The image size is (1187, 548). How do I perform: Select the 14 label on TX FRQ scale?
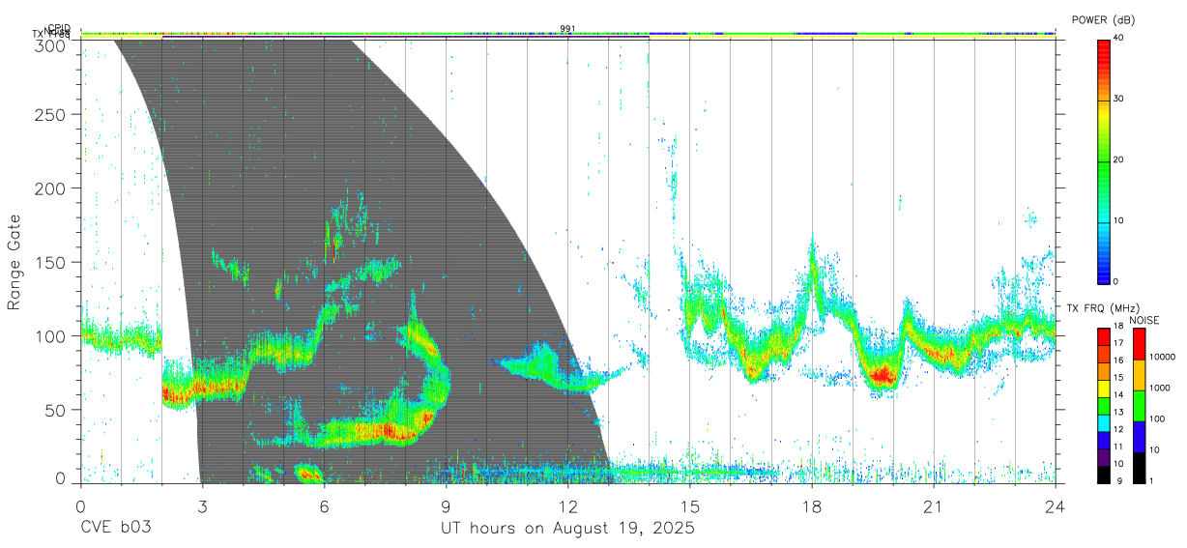[1119, 394]
